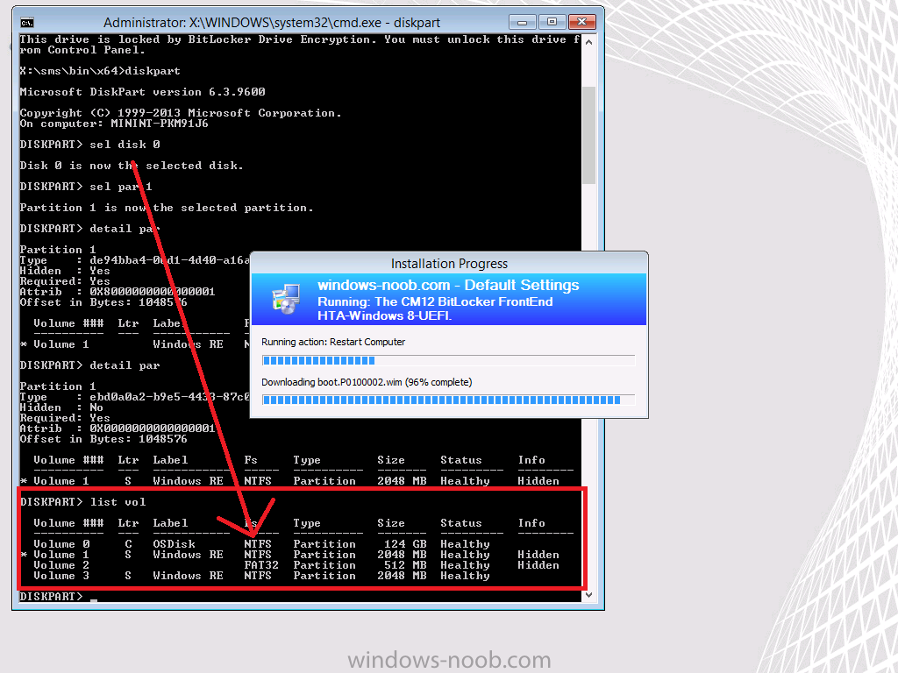Click 'X:\sms\bin\x64>diskpart' command line

pos(100,71)
